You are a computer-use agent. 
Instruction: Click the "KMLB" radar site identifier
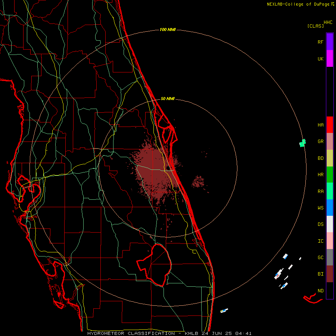192,333
